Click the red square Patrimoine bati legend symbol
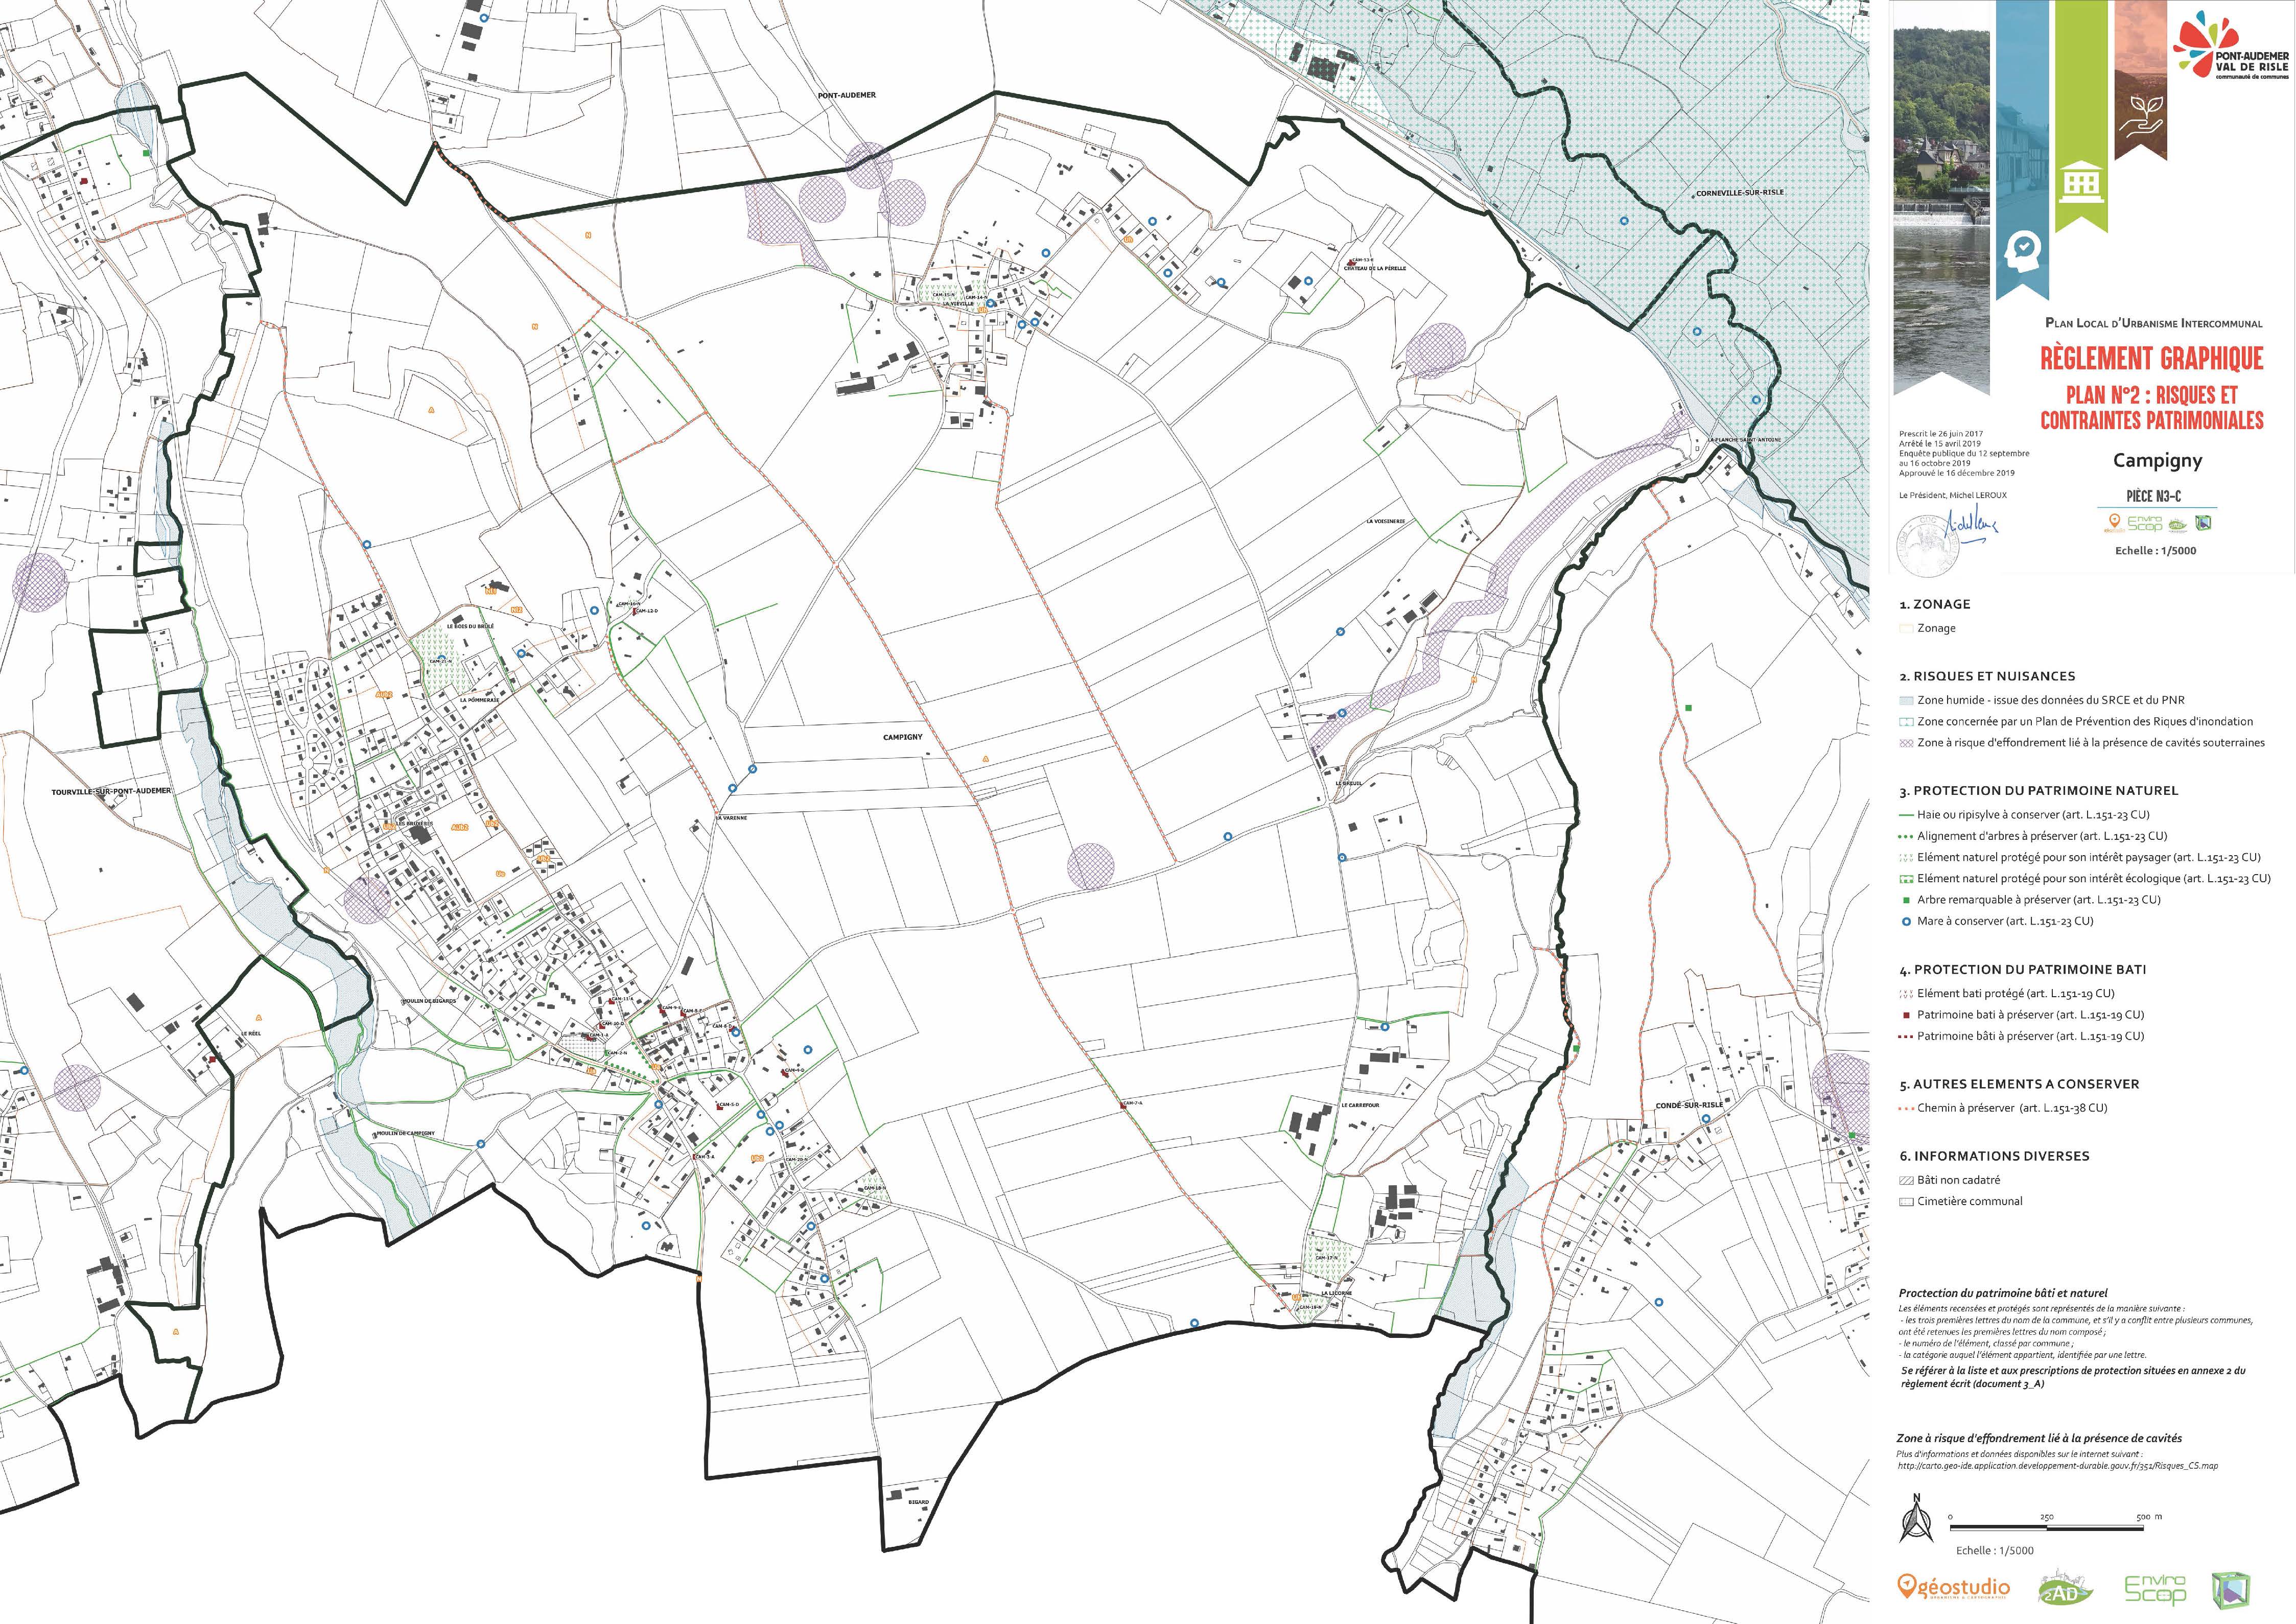Viewport: 2296px width, 1624px height. [1907, 1015]
